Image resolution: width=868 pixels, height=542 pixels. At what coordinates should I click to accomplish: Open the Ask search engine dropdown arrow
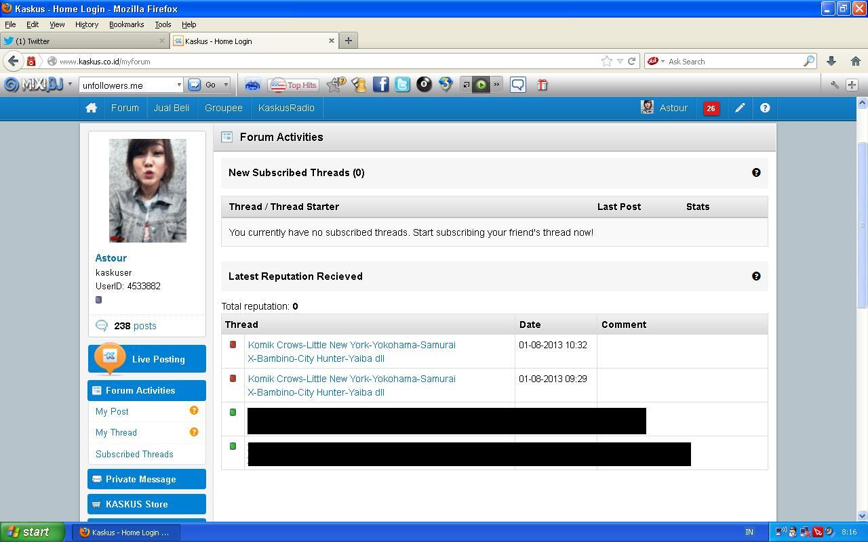pyautogui.click(x=663, y=61)
